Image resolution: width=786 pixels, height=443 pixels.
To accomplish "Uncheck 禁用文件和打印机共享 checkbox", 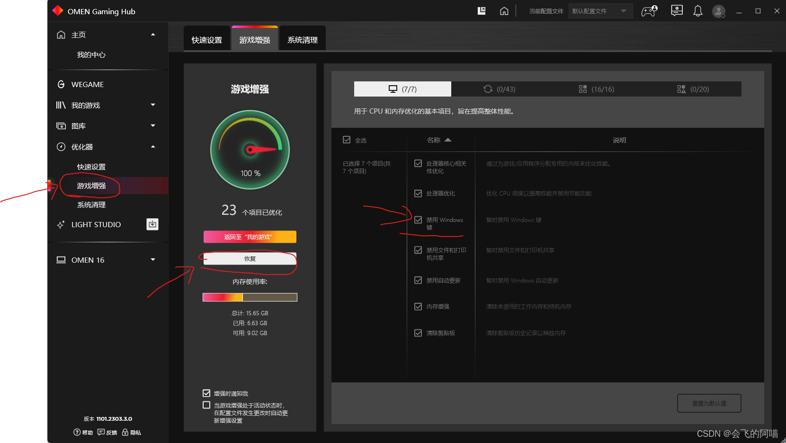I will 418,250.
